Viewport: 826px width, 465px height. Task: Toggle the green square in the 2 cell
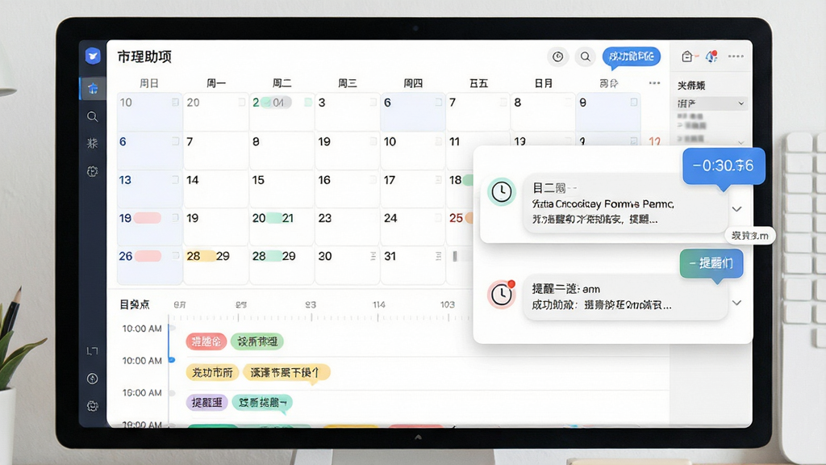(308, 103)
